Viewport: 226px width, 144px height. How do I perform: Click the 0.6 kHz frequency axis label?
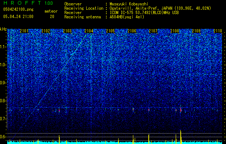click(x=3, y=137)
